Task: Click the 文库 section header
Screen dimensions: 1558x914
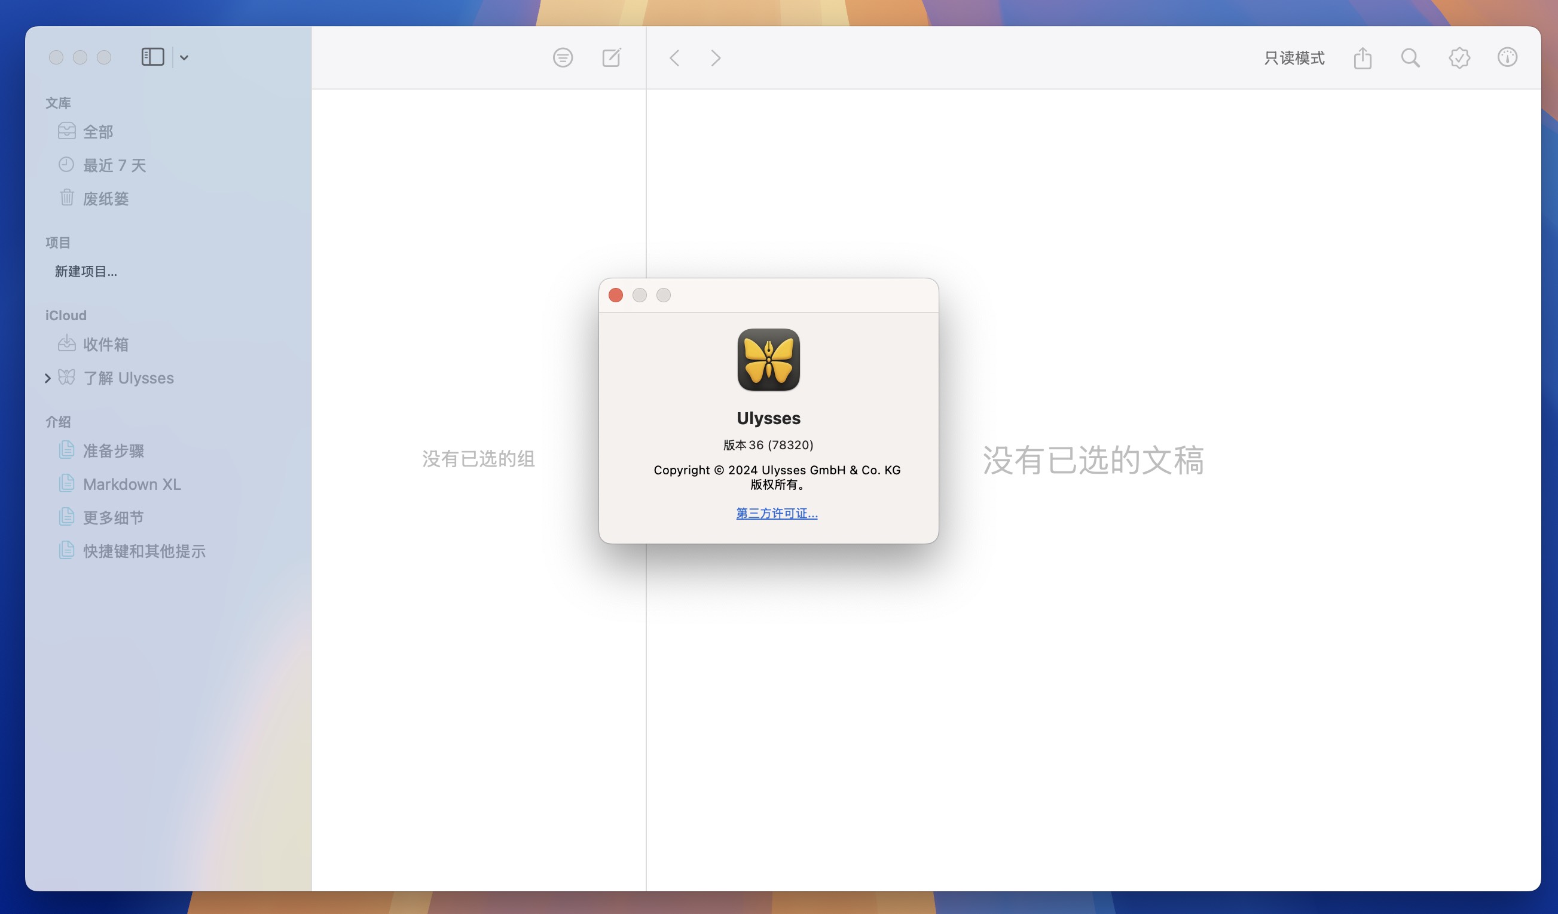Action: click(x=58, y=103)
